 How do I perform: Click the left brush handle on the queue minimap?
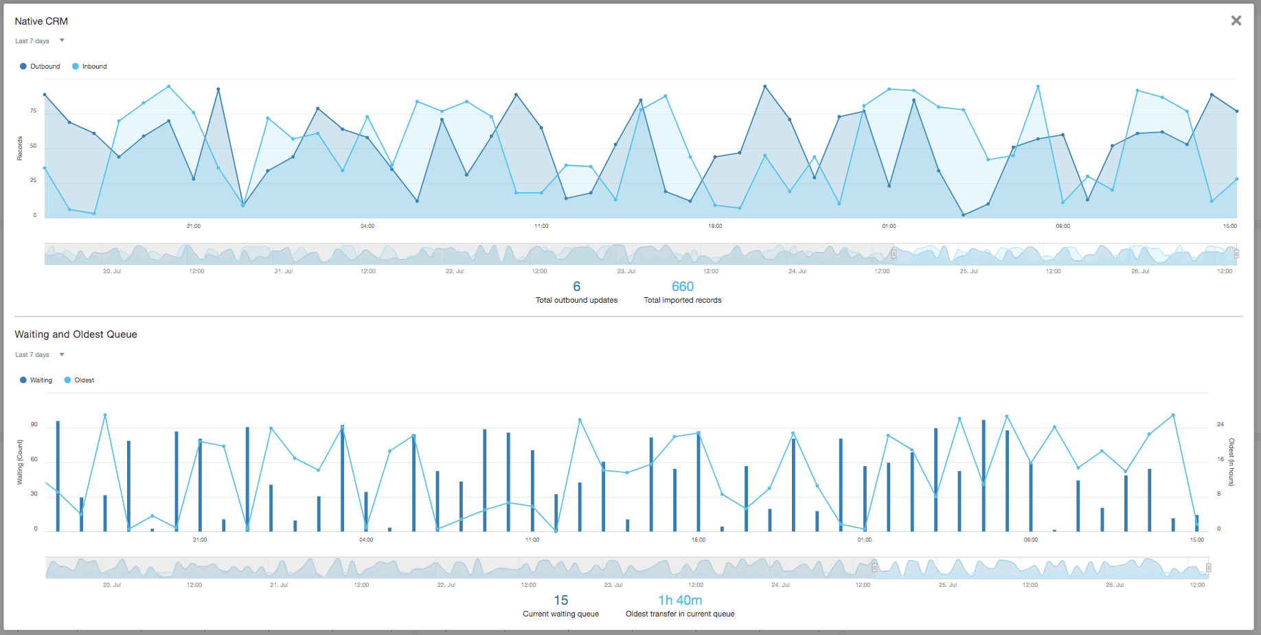coord(874,567)
